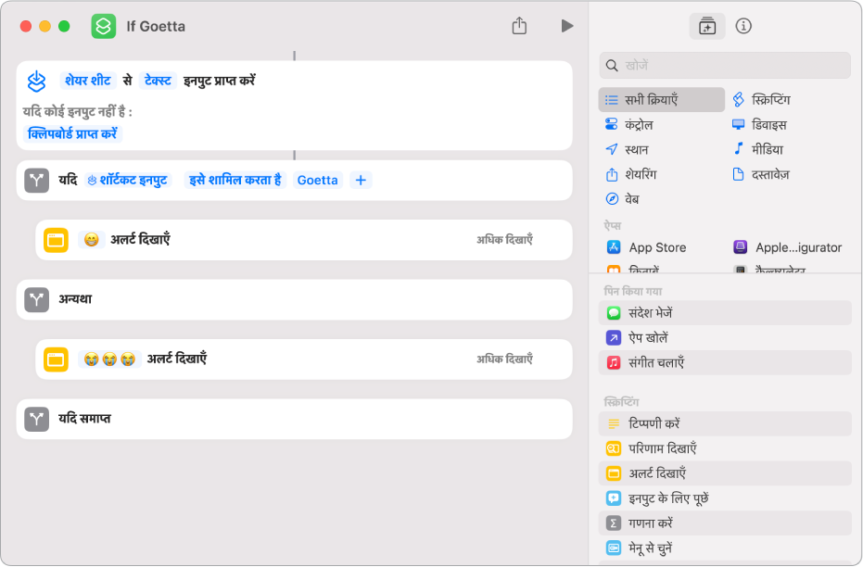Add टिप्पणी करें action
The image size is (863, 567).
725,423
